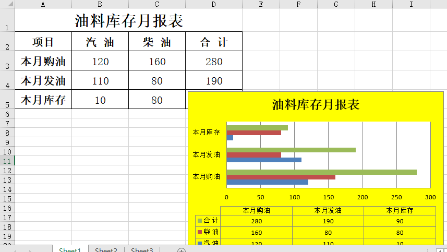Screen dimensions: 447x252
Task: Select green 合计 bar for 本月发油
Action: 291,150
